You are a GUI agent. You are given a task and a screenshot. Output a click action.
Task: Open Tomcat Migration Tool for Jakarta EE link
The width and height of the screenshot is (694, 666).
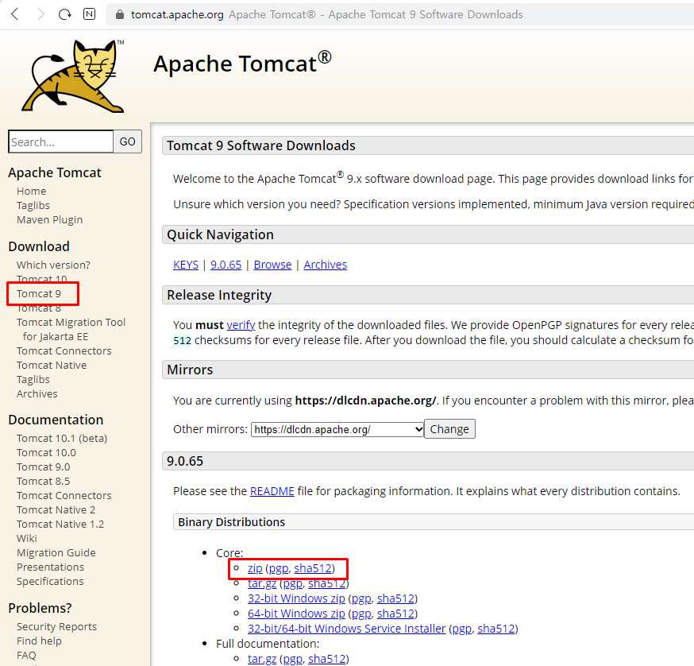(x=71, y=329)
